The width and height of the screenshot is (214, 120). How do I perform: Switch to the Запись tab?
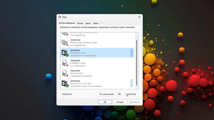pyautogui.click(x=80, y=23)
